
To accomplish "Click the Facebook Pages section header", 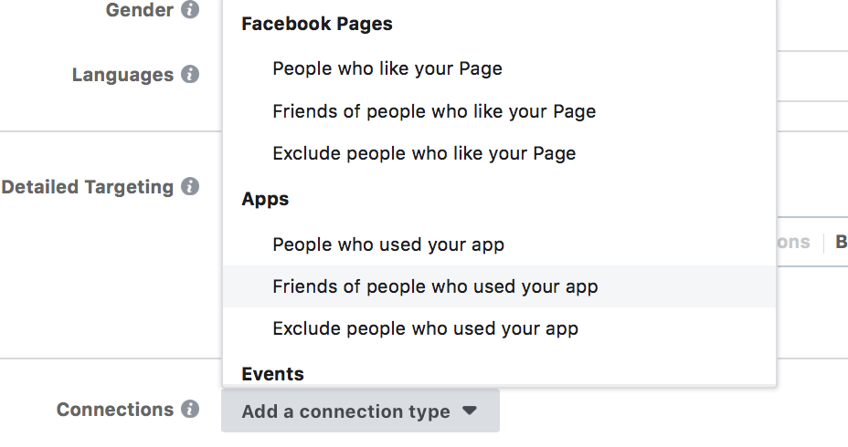I will pyautogui.click(x=317, y=24).
